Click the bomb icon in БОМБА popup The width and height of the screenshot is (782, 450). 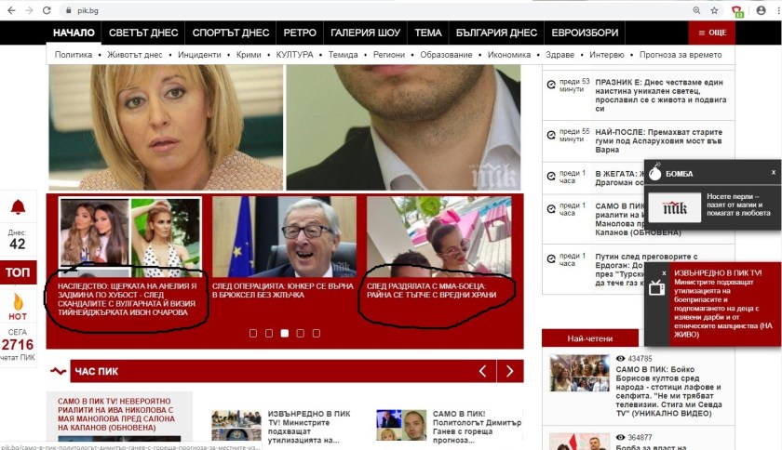pos(655,172)
